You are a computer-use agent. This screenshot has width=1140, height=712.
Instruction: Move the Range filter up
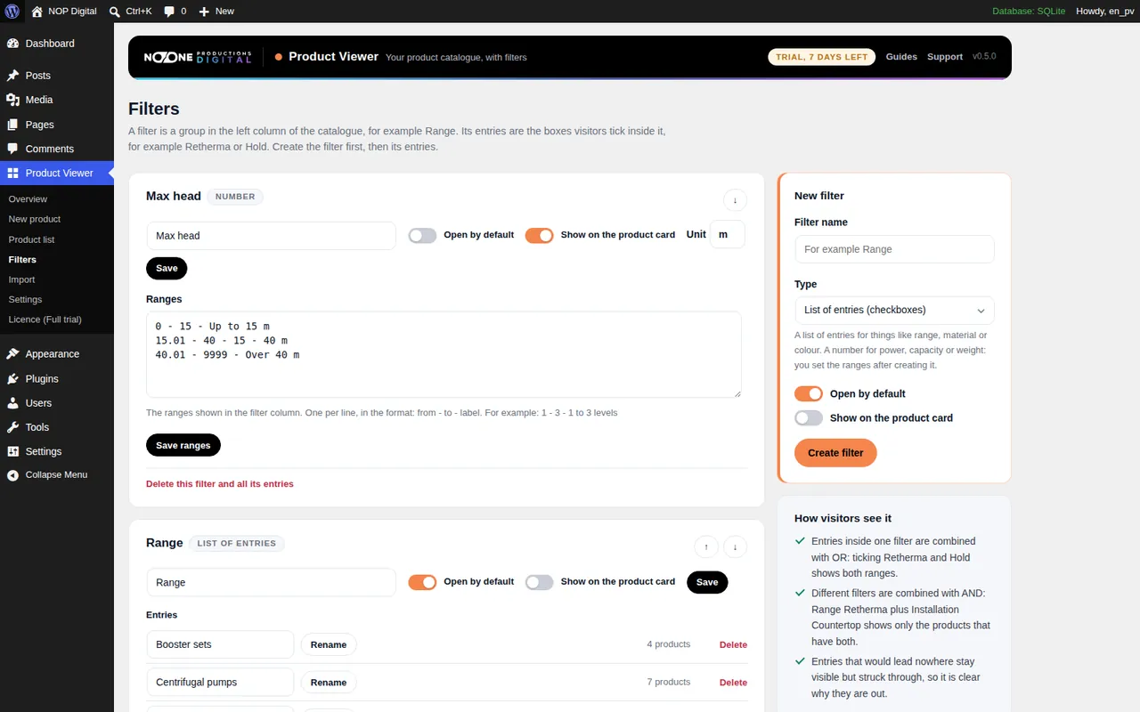point(705,546)
